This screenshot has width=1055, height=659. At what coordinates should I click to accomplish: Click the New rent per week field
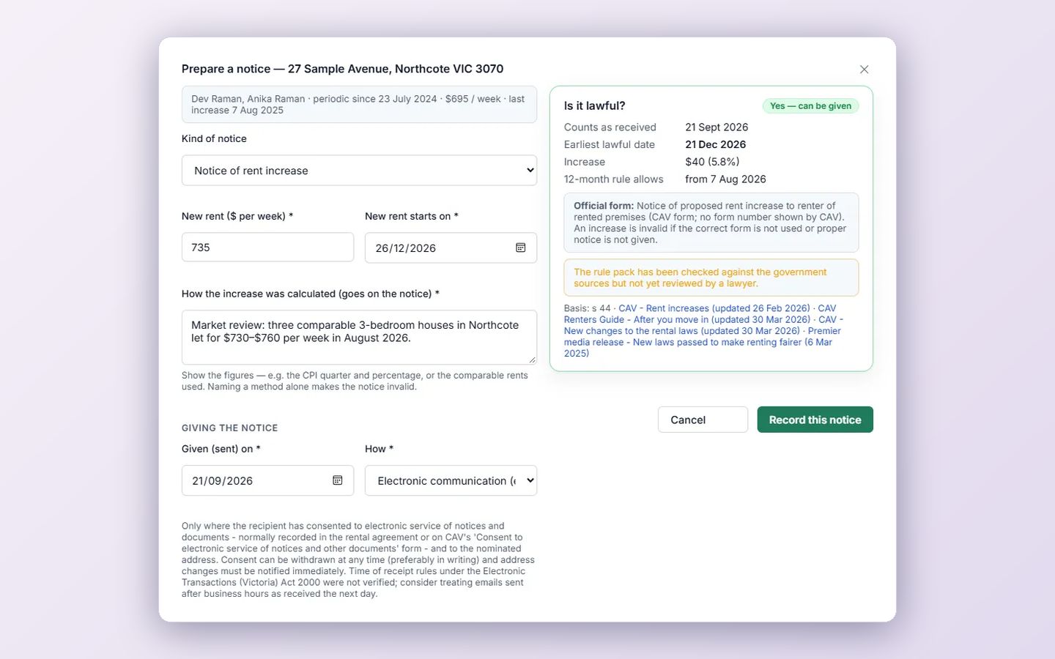click(267, 247)
